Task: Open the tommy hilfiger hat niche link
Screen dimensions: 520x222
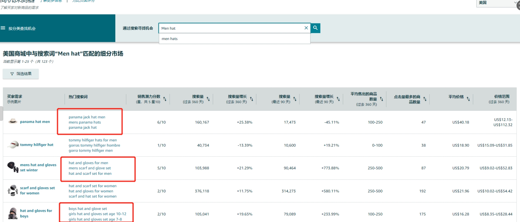Action: click(x=37, y=145)
